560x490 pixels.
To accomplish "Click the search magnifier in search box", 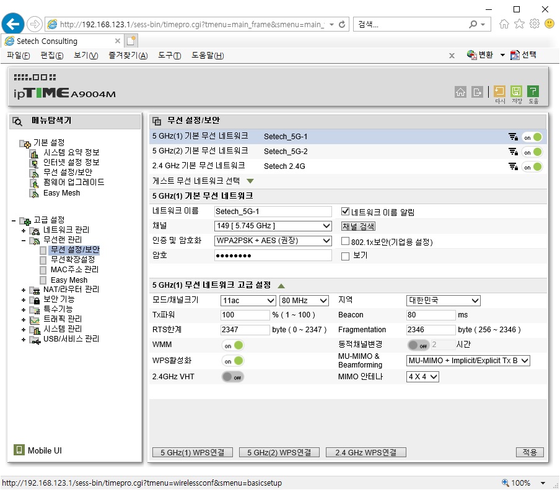I will point(473,24).
